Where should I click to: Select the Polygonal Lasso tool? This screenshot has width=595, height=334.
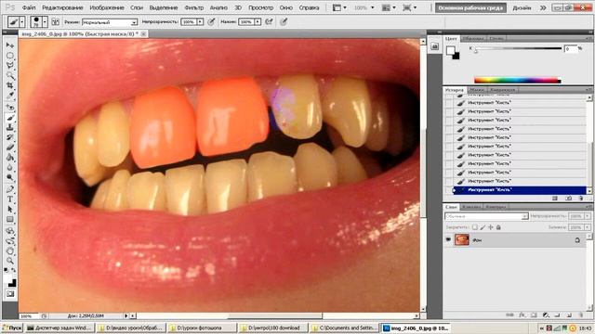tap(10, 66)
